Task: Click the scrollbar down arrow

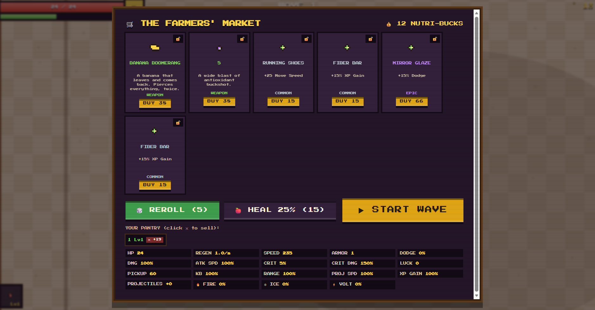Action: pyautogui.click(x=476, y=296)
